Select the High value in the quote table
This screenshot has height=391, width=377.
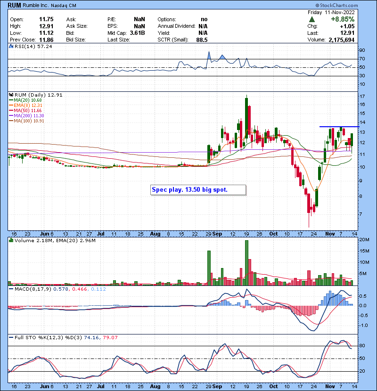coord(46,26)
